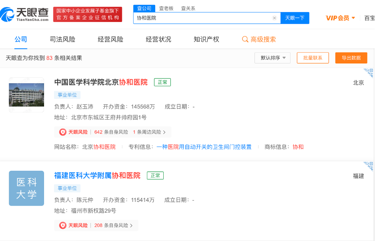Clear the search box with the X icon
This screenshot has width=375, height=241.
275,18
